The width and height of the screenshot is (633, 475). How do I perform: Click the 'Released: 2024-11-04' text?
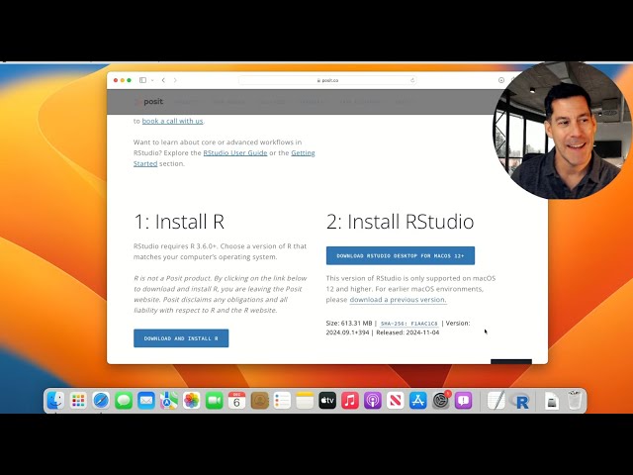pos(407,332)
